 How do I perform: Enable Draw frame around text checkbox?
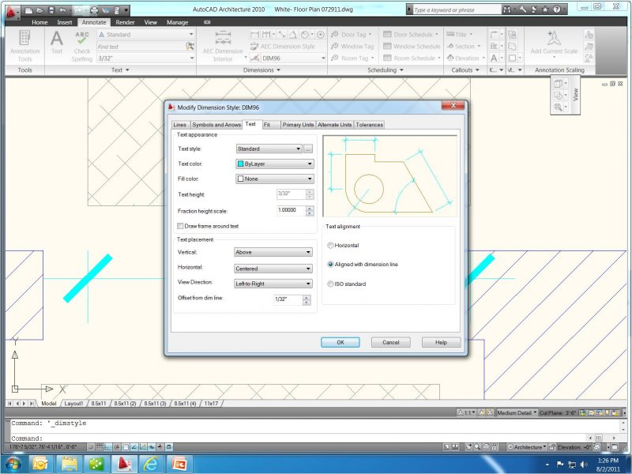[x=181, y=226]
